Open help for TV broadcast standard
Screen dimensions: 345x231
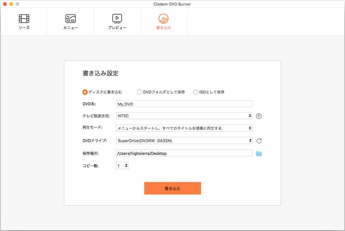click(x=259, y=116)
